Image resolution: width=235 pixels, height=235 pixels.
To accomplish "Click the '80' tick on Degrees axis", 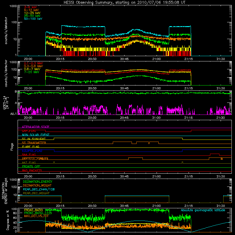I will tap(15, 213).
